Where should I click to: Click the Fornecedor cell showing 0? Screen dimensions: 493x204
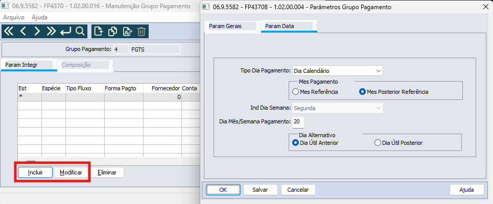(x=162, y=97)
